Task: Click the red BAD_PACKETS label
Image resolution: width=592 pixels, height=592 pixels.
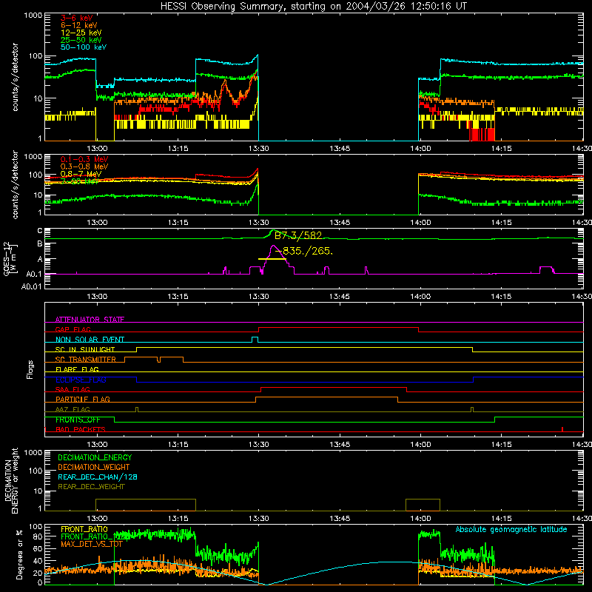Action: [x=81, y=429]
